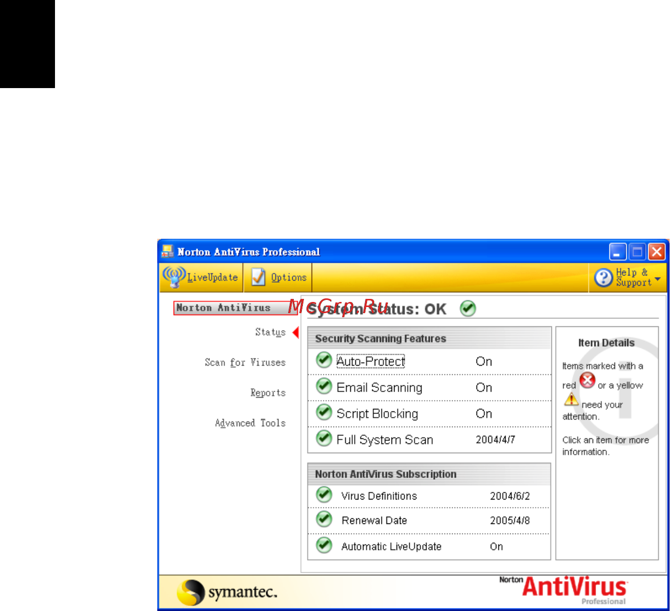This screenshot has height=611, width=670.
Task: Minimize the Norton AntiVirus window
Action: click(618, 252)
